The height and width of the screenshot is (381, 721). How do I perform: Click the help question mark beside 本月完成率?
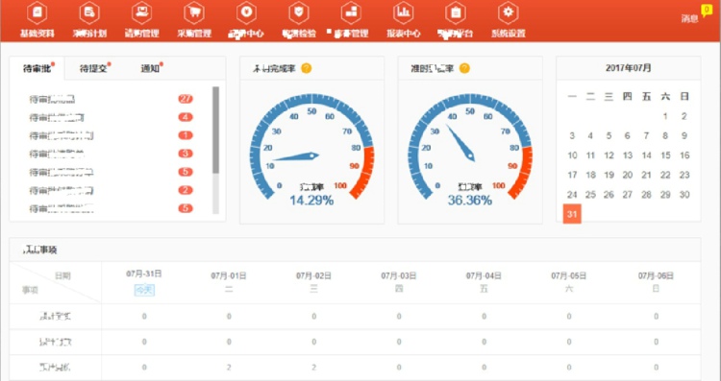coord(307,68)
